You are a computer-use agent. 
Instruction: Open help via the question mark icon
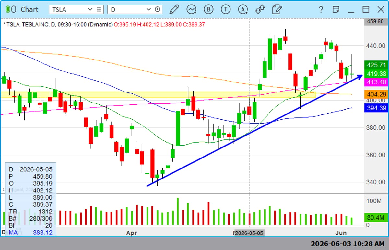[x=321, y=9]
